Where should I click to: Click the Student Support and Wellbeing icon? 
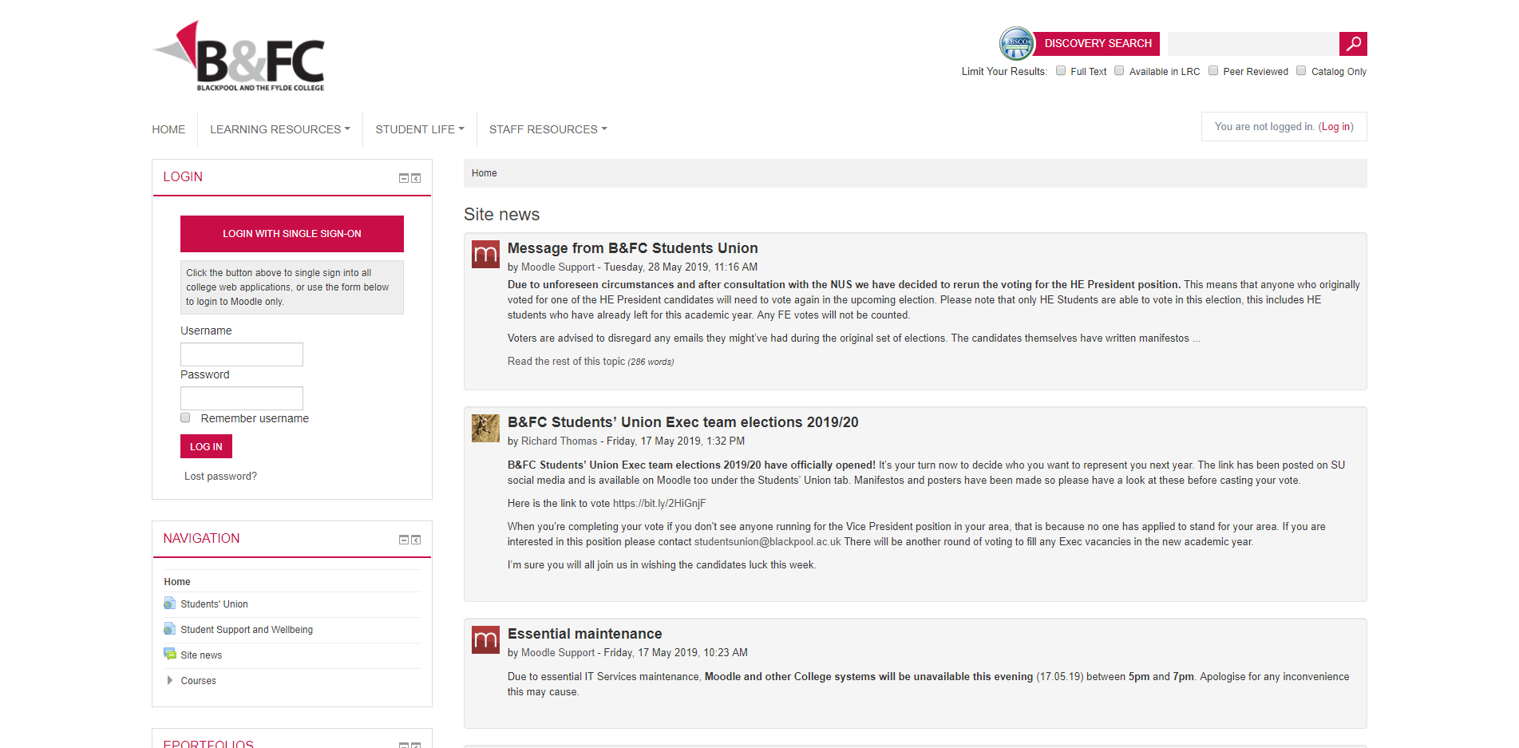(x=169, y=629)
